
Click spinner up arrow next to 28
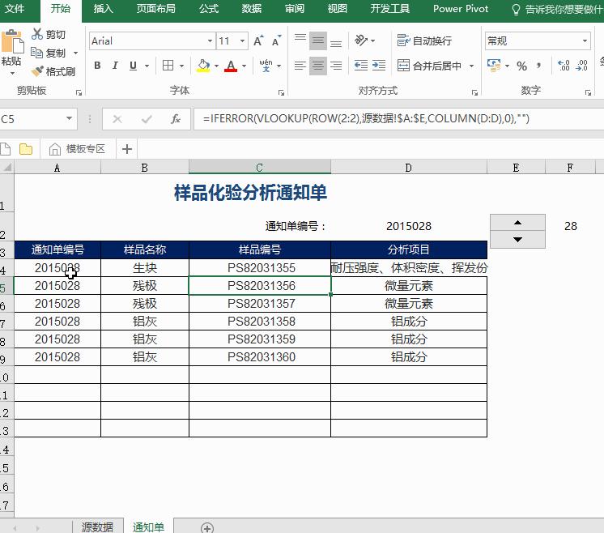(517, 223)
